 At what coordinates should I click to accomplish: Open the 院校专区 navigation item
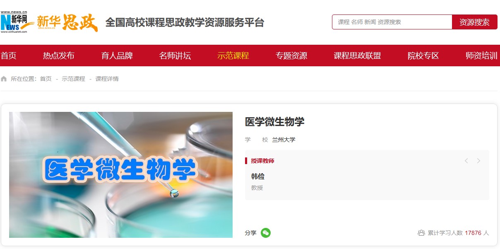[x=423, y=56]
